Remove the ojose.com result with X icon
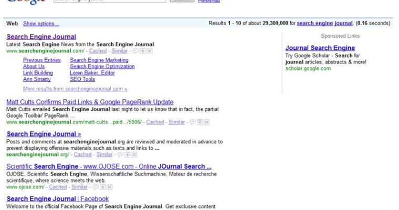This screenshot has width=399, height=210. [109, 187]
